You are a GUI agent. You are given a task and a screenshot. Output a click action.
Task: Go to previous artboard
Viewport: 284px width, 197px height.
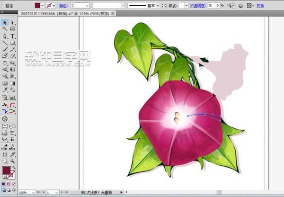click(x=44, y=192)
